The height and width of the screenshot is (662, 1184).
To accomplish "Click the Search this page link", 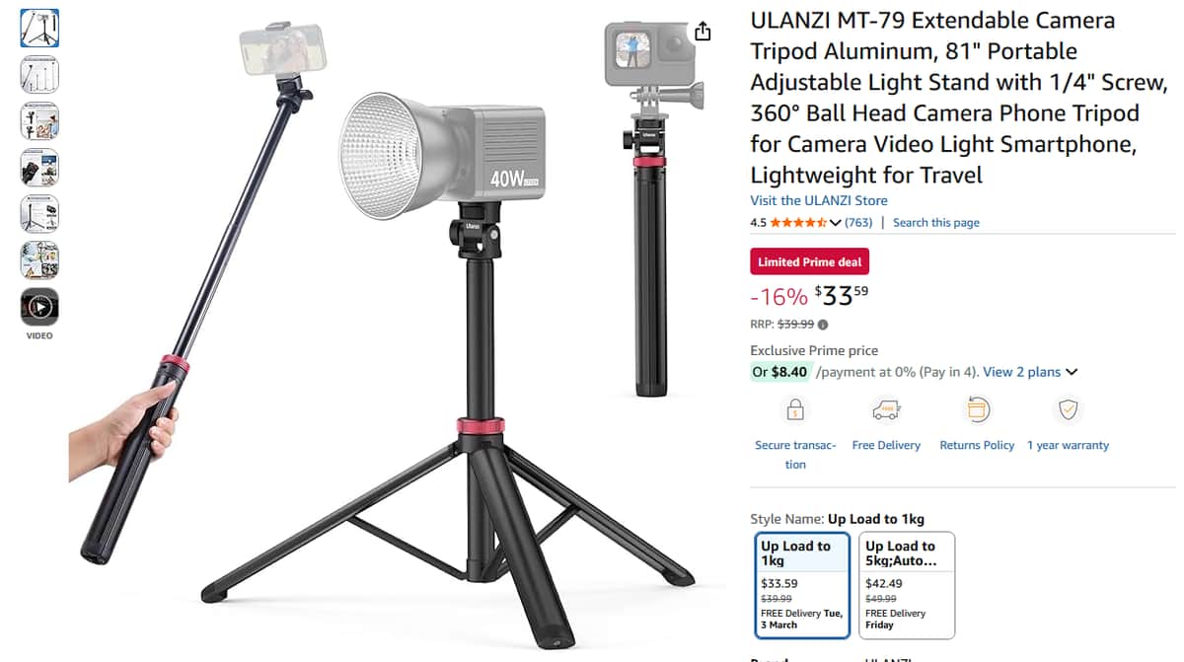I will click(936, 223).
